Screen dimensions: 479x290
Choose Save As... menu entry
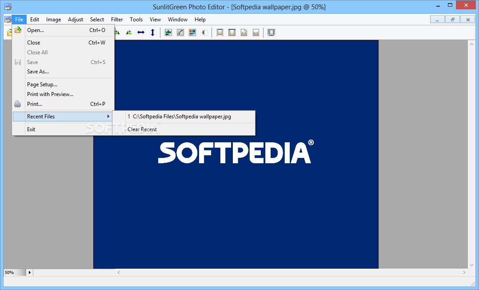tap(63, 72)
